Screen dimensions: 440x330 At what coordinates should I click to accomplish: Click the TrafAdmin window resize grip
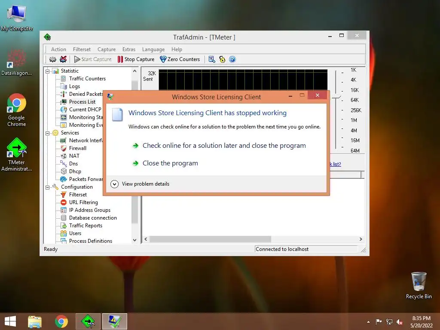tap(364, 250)
